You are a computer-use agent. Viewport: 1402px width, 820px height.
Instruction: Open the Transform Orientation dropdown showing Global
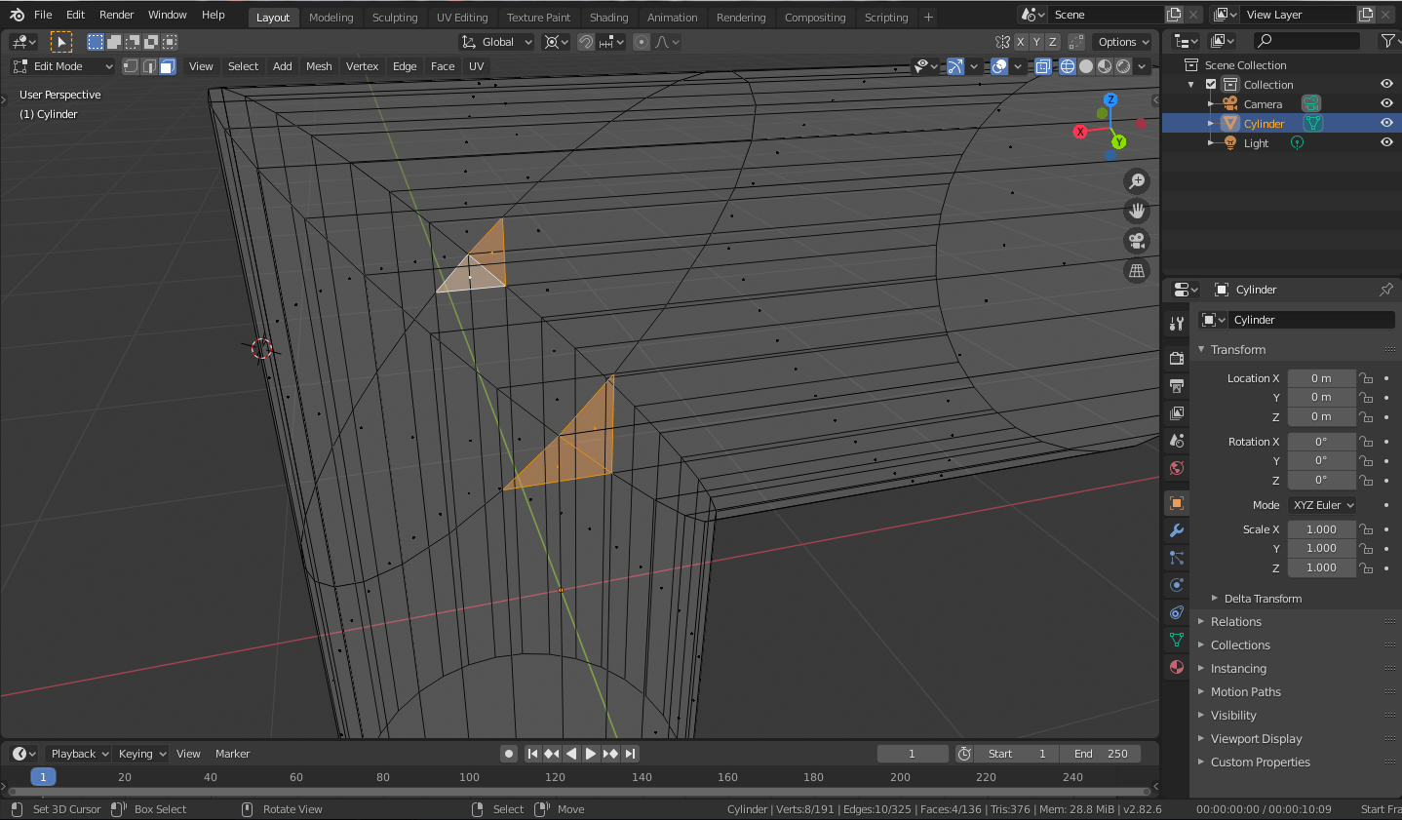(495, 42)
